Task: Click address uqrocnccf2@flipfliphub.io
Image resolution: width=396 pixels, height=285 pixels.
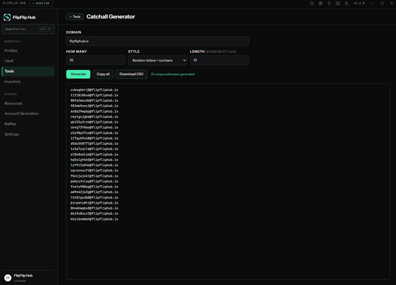Action: click(94, 170)
